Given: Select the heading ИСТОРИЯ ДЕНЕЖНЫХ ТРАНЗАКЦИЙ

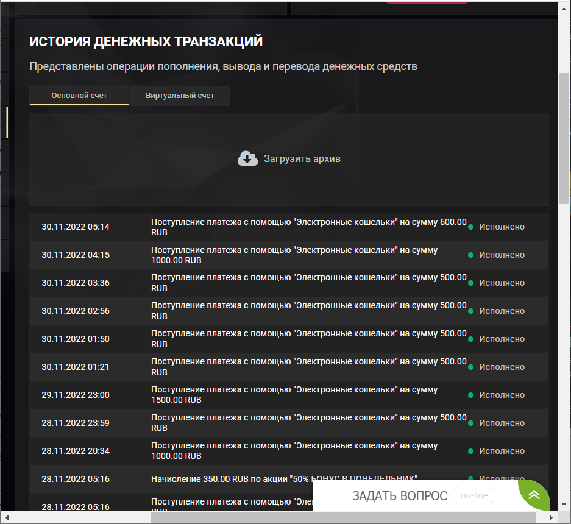Looking at the screenshot, I should (146, 41).
